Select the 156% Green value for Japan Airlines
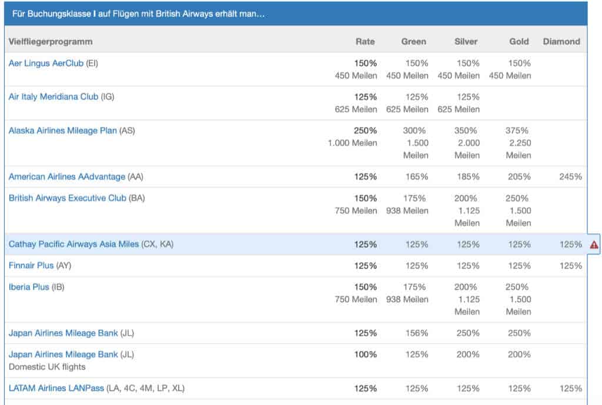The height and width of the screenshot is (405, 602). [417, 333]
